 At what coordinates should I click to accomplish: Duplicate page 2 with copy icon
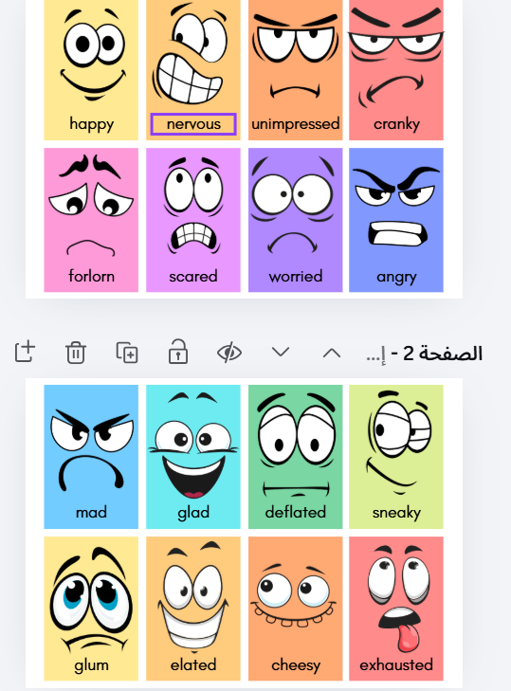(x=127, y=353)
